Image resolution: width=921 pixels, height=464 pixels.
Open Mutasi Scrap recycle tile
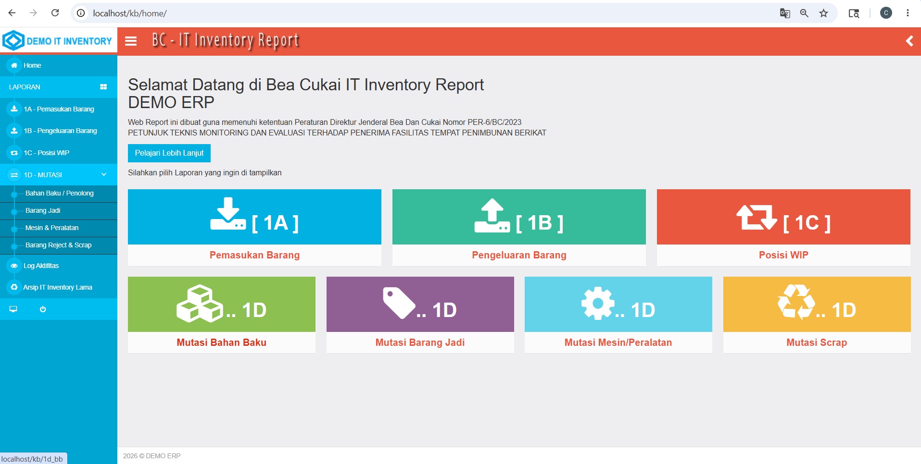[x=817, y=315]
